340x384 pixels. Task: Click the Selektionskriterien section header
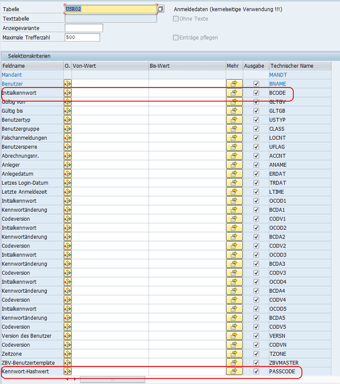click(x=29, y=56)
